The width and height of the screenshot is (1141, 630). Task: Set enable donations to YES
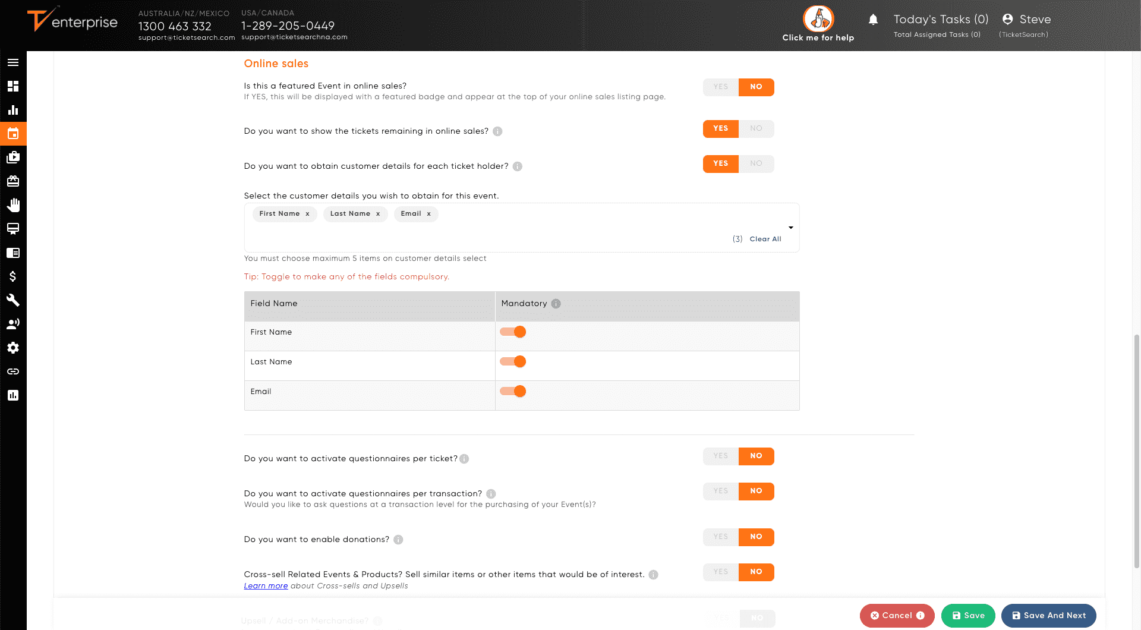(x=720, y=537)
